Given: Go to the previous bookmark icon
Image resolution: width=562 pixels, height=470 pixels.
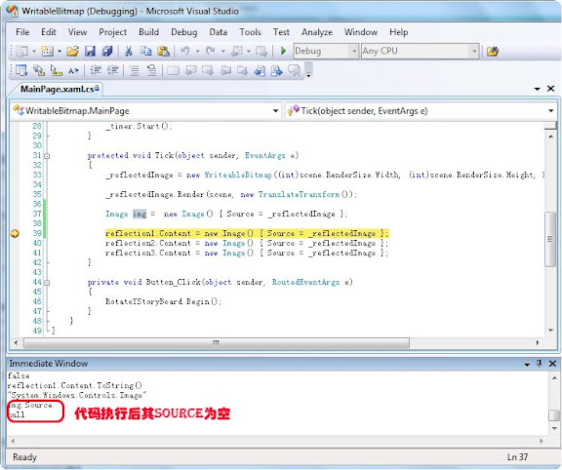Looking at the screenshot, I should pyautogui.click(x=190, y=70).
